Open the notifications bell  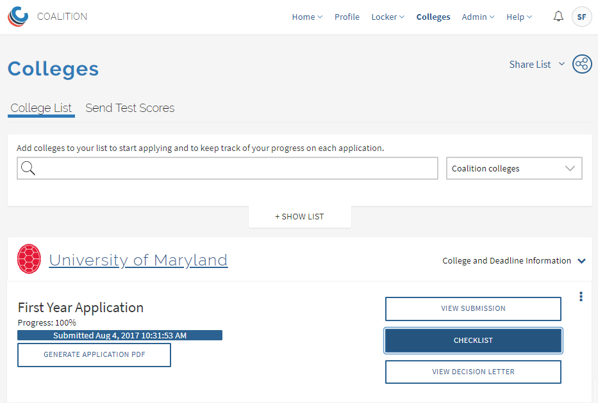[x=558, y=17]
